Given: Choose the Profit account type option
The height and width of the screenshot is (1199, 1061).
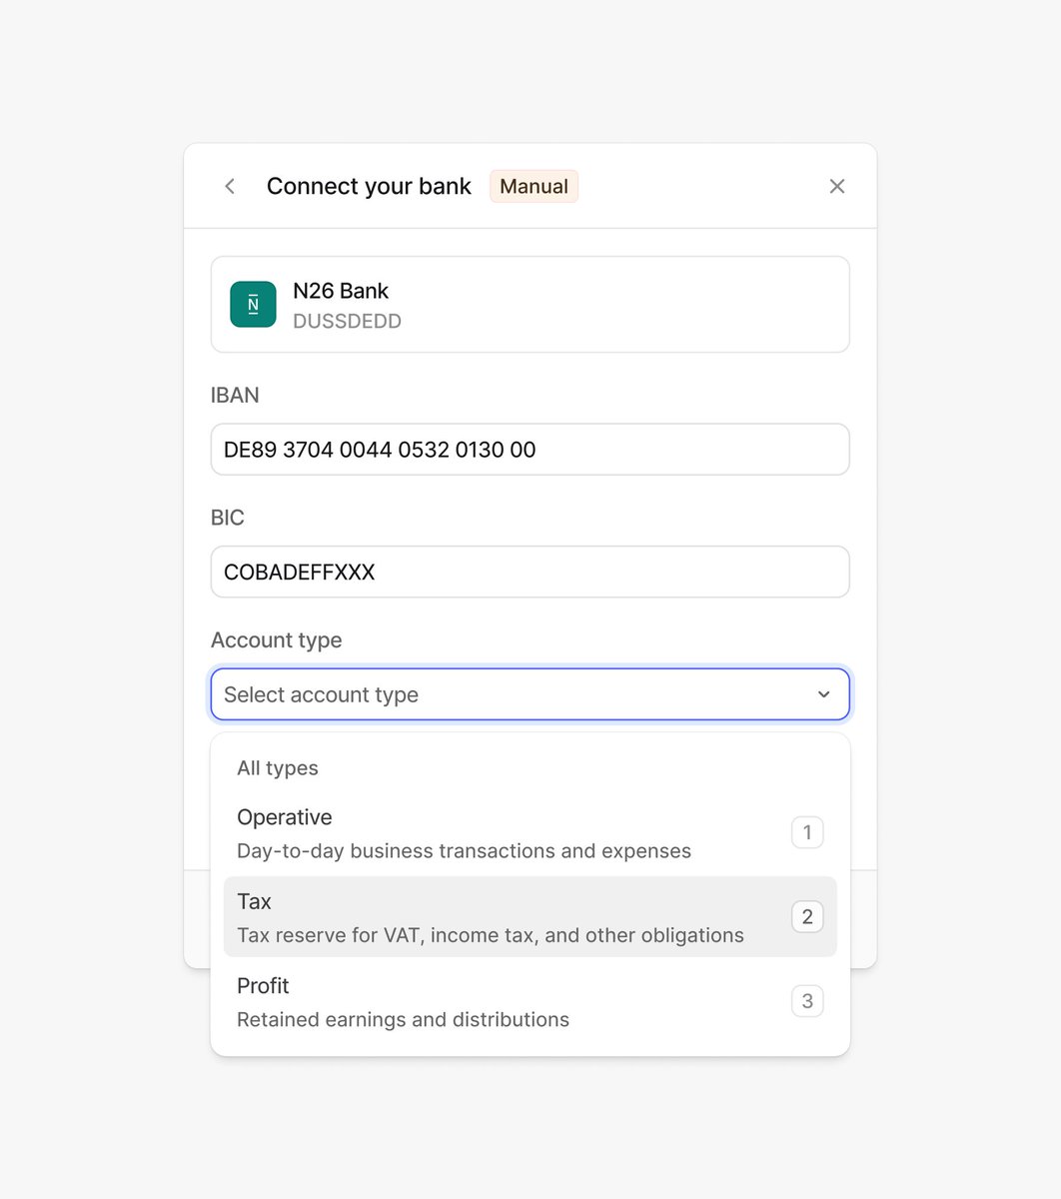Looking at the screenshot, I should (530, 1001).
